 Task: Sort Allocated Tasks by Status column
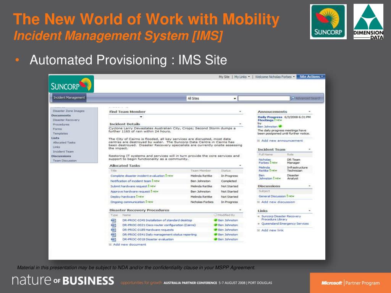pyautogui.click(x=226, y=171)
